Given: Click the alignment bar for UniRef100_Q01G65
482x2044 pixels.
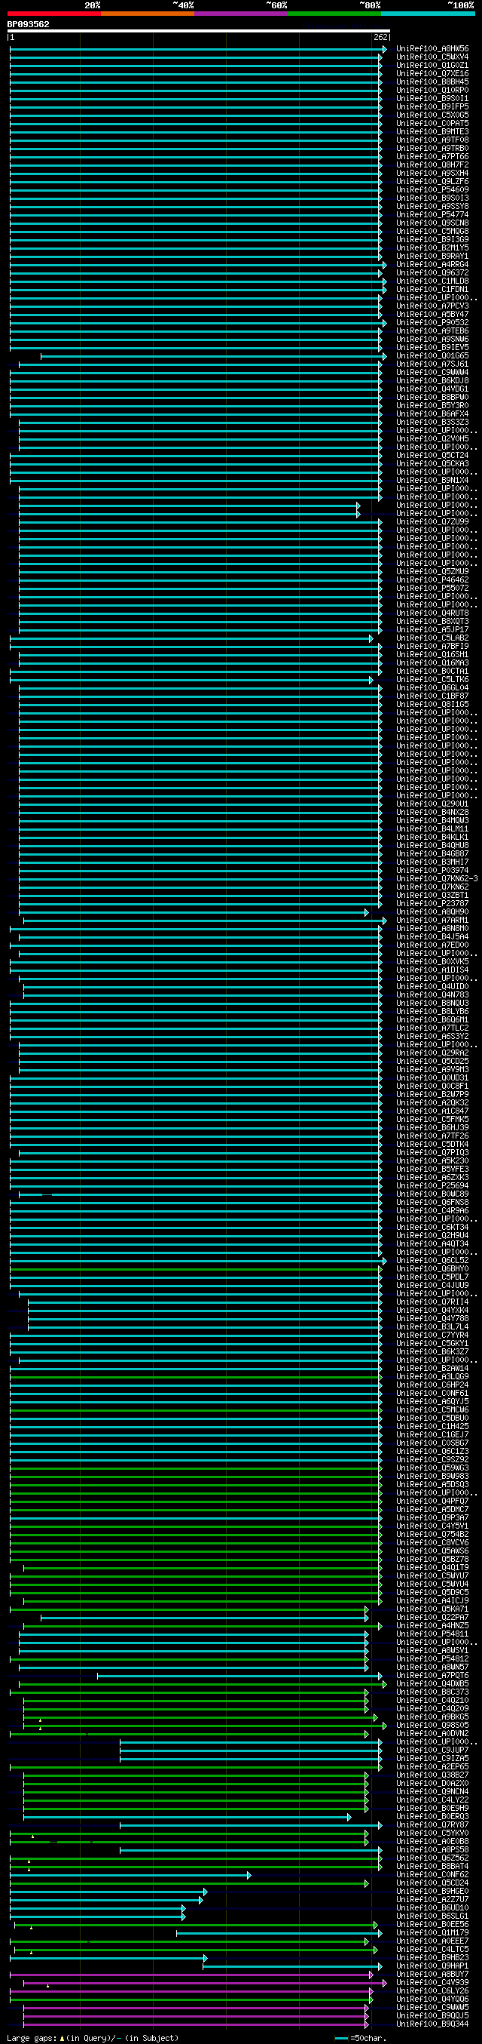Looking at the screenshot, I should point(213,356).
